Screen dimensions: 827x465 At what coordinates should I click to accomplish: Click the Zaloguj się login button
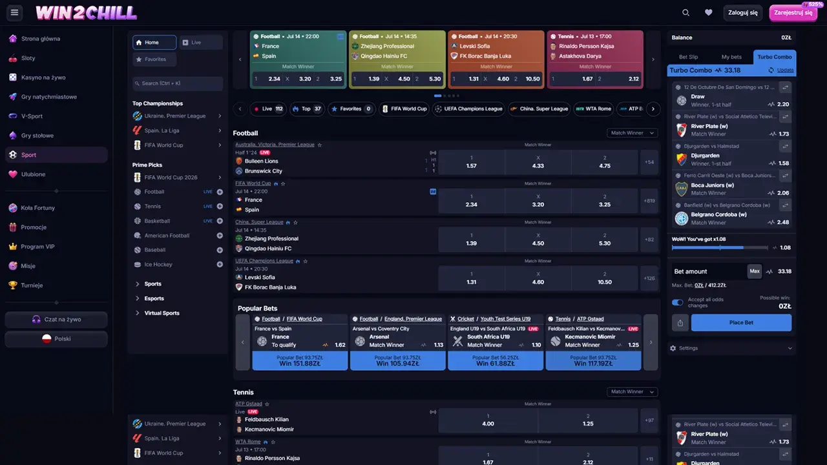[x=743, y=12]
